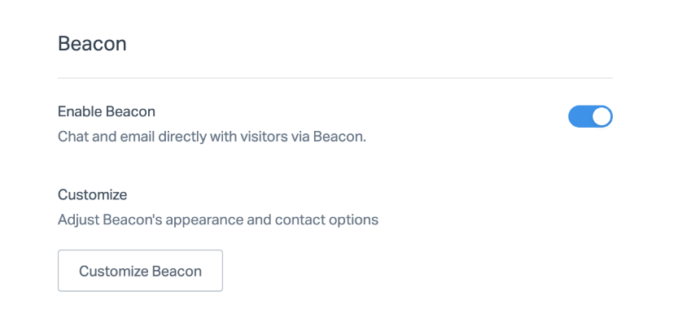Click the white knob of the Beacon toggle
Viewport: 695px width, 335px height.
pos(601,117)
